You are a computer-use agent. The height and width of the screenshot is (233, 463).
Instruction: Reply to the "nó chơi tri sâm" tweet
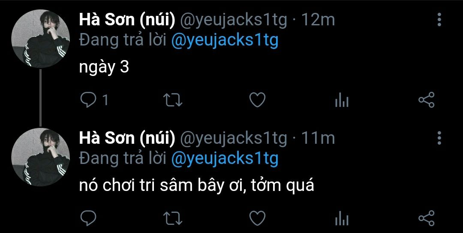(89, 218)
